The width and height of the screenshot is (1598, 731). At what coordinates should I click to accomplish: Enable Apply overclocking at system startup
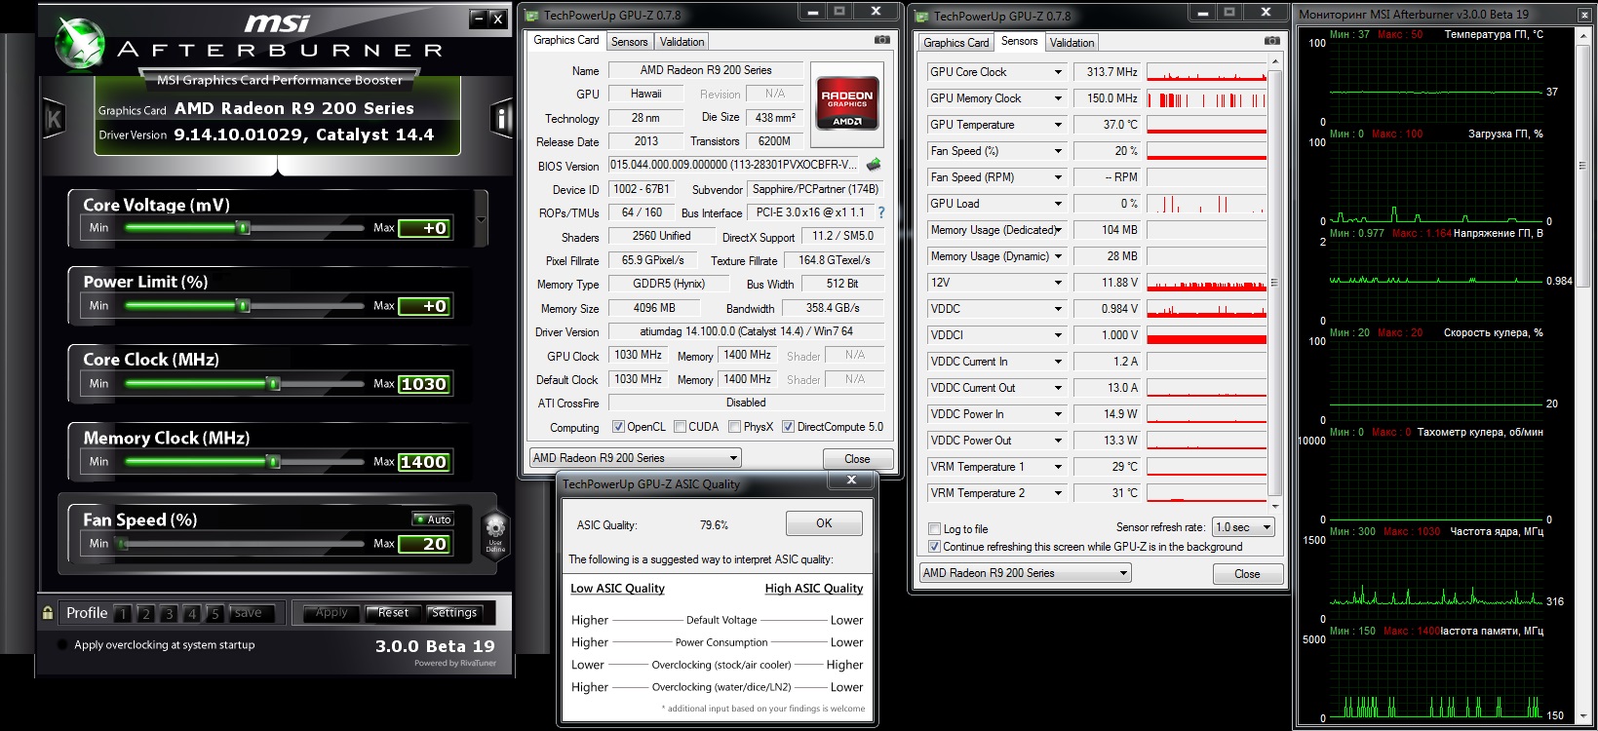63,645
